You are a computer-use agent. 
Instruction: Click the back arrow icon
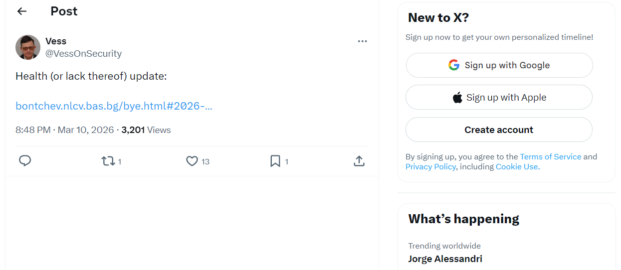[x=22, y=11]
